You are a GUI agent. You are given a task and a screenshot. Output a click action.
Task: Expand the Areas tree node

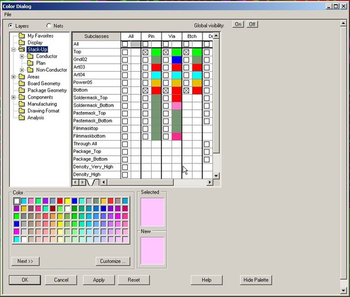click(13, 77)
